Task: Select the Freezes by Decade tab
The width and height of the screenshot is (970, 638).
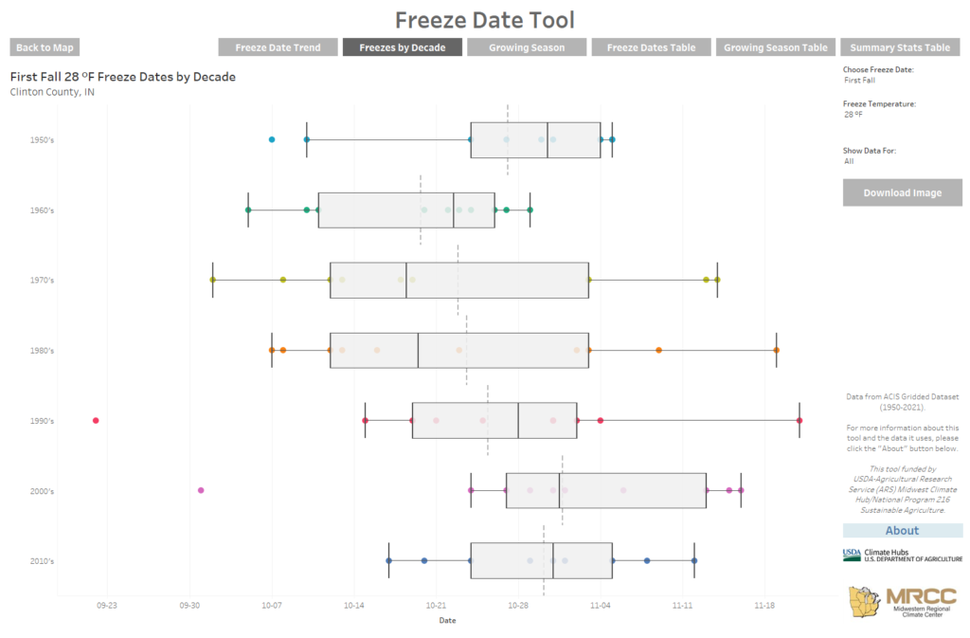Action: click(402, 46)
